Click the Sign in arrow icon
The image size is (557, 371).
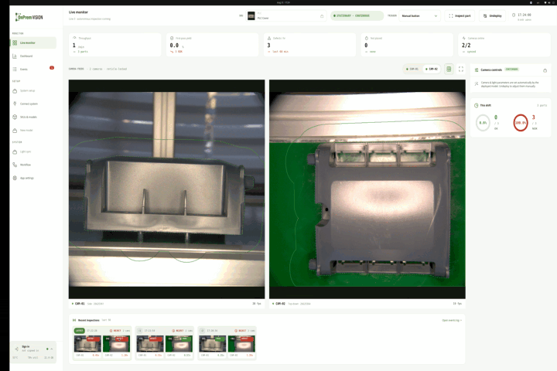[16, 349]
